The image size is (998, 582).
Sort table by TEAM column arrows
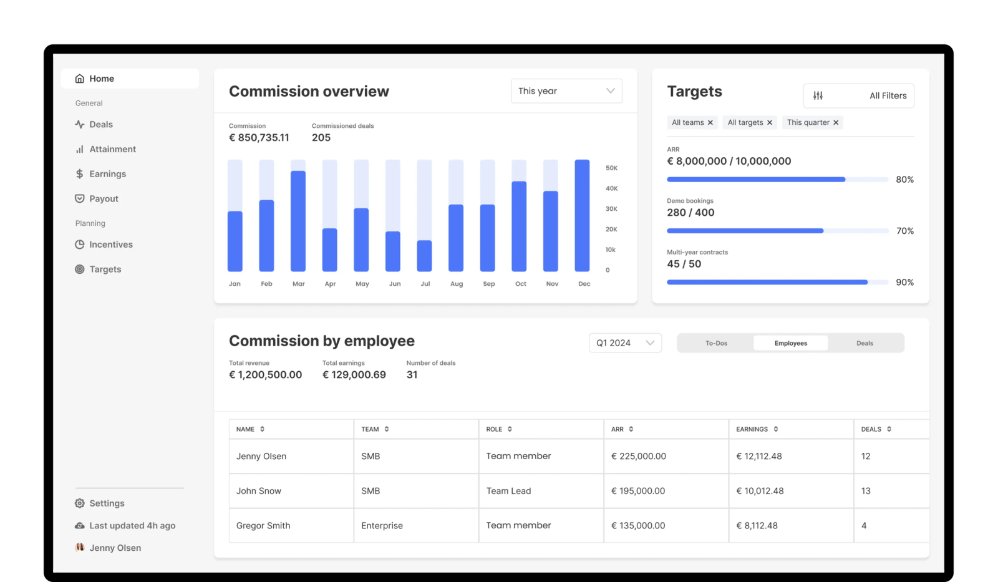[x=387, y=429]
